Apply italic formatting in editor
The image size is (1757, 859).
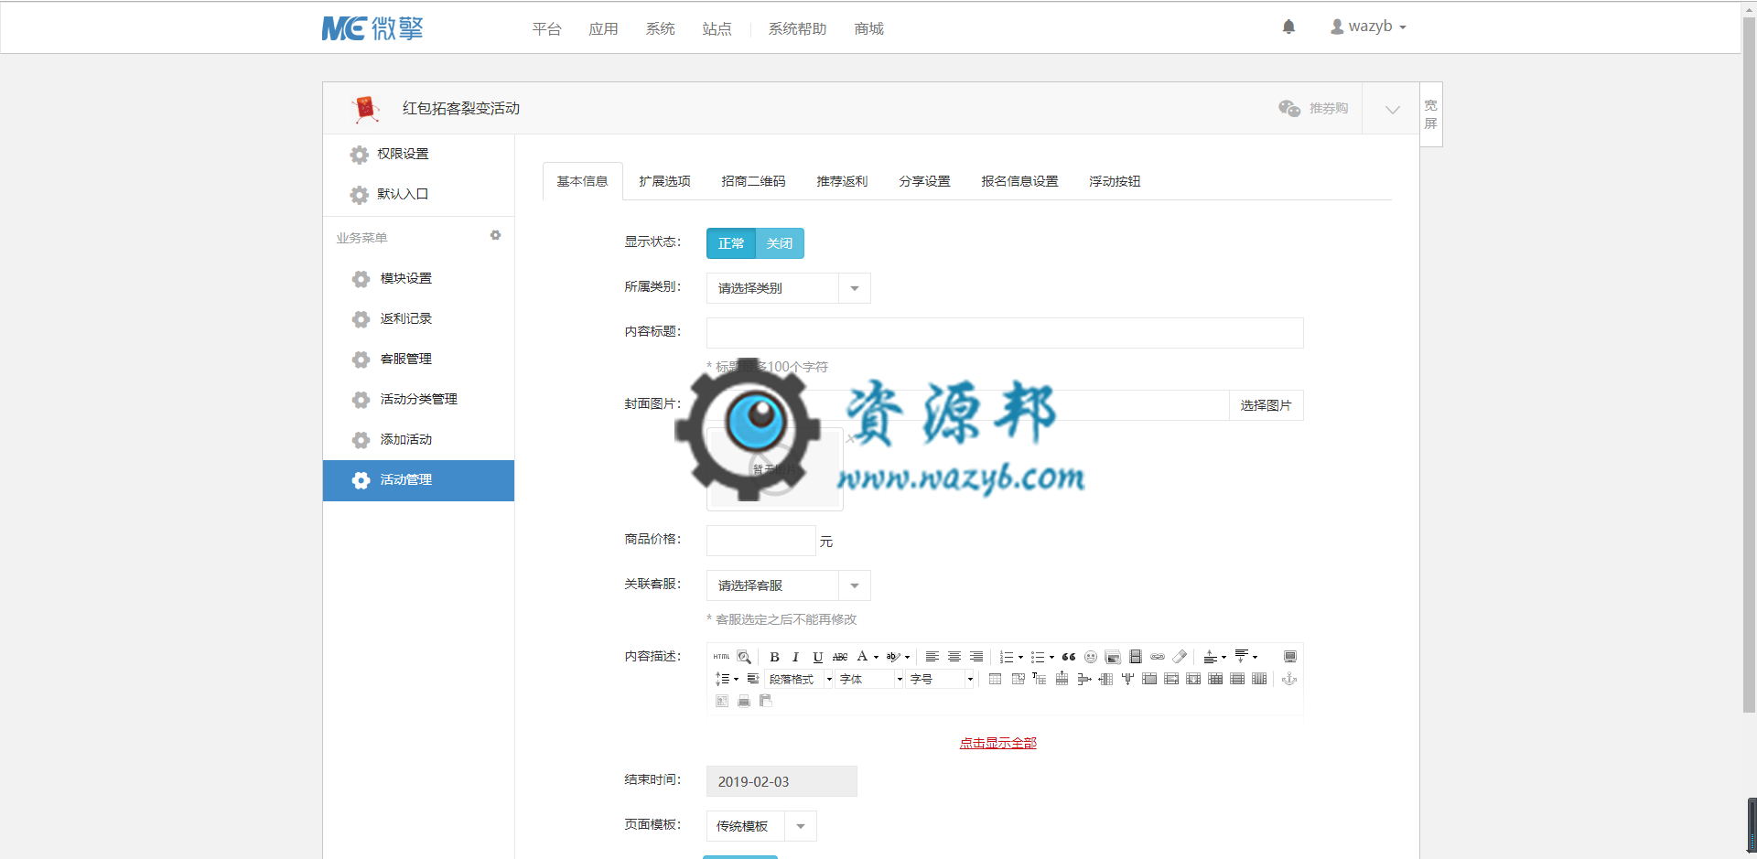coord(796,657)
